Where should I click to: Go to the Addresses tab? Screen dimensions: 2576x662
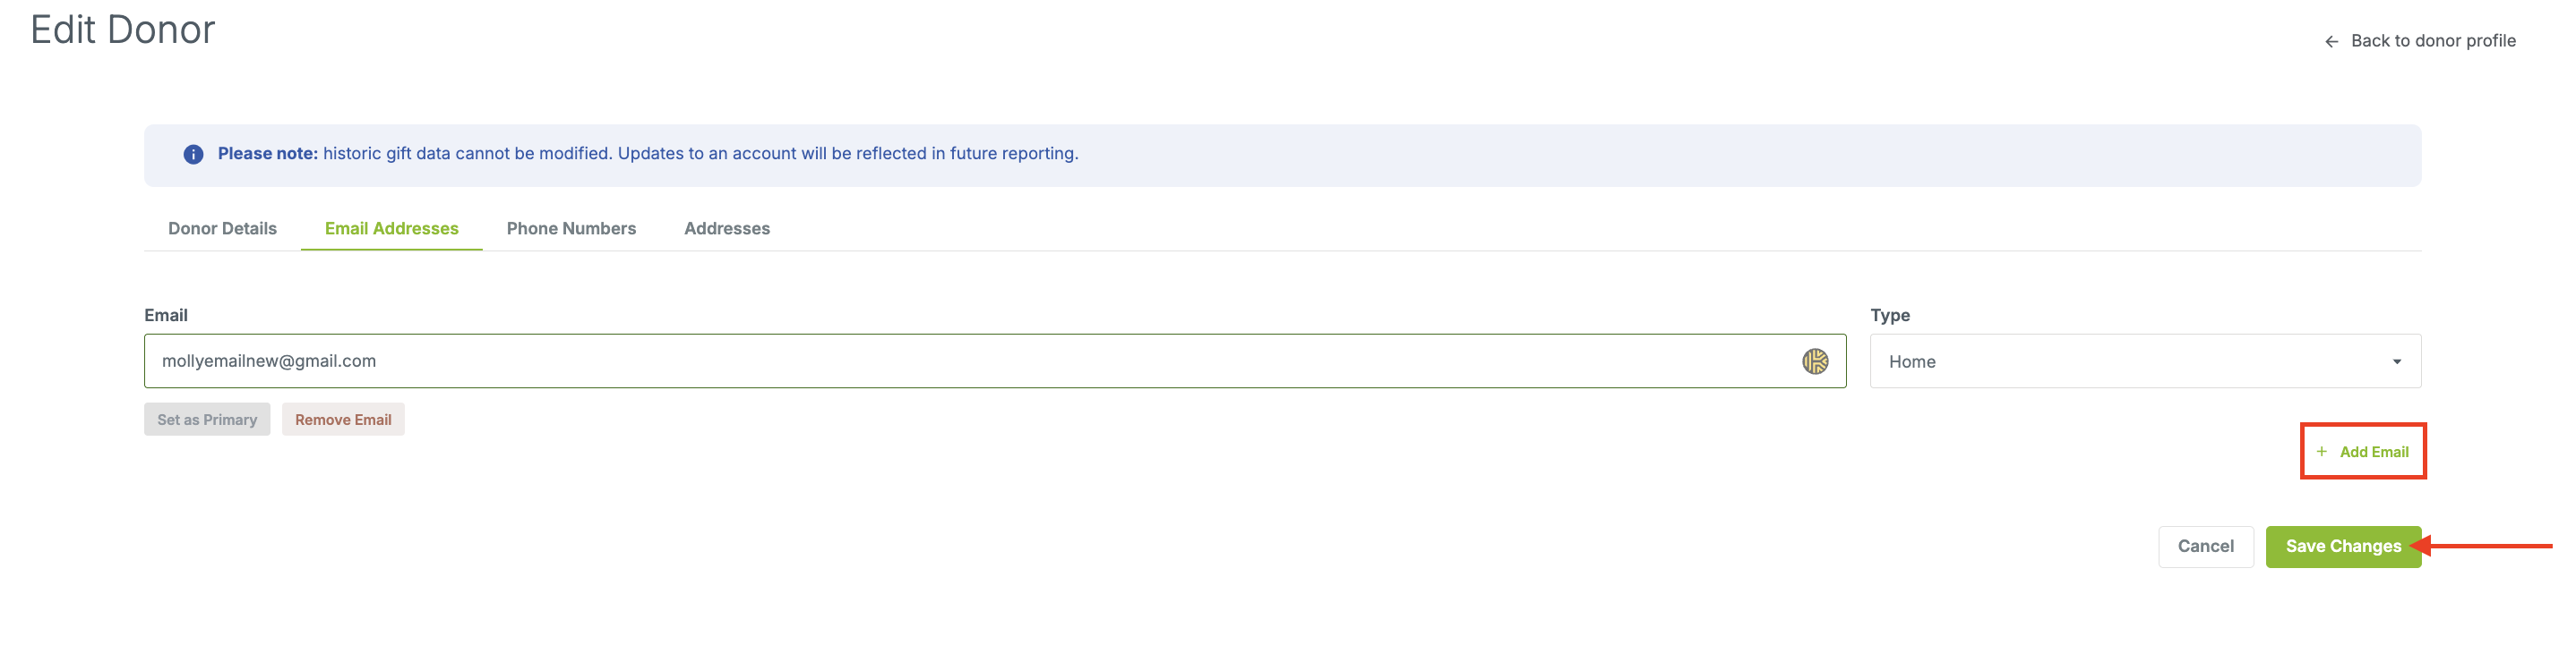click(727, 229)
